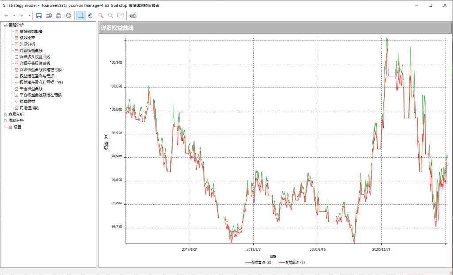
Task: Click the 详细权益曲线 chart header bar
Action: coord(275,28)
